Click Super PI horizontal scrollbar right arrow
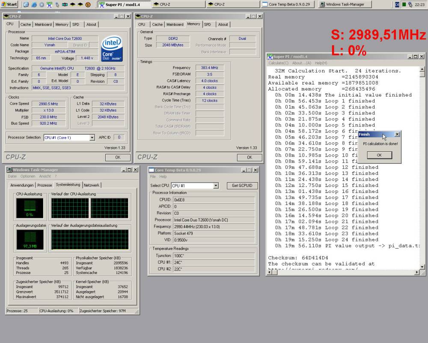The height and width of the screenshot is (343, 428). click(417, 272)
